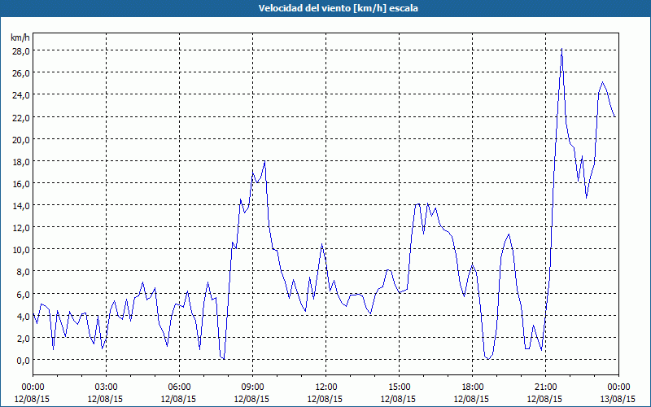
Task: Click the '16,0' y-axis label
Action: 20,183
